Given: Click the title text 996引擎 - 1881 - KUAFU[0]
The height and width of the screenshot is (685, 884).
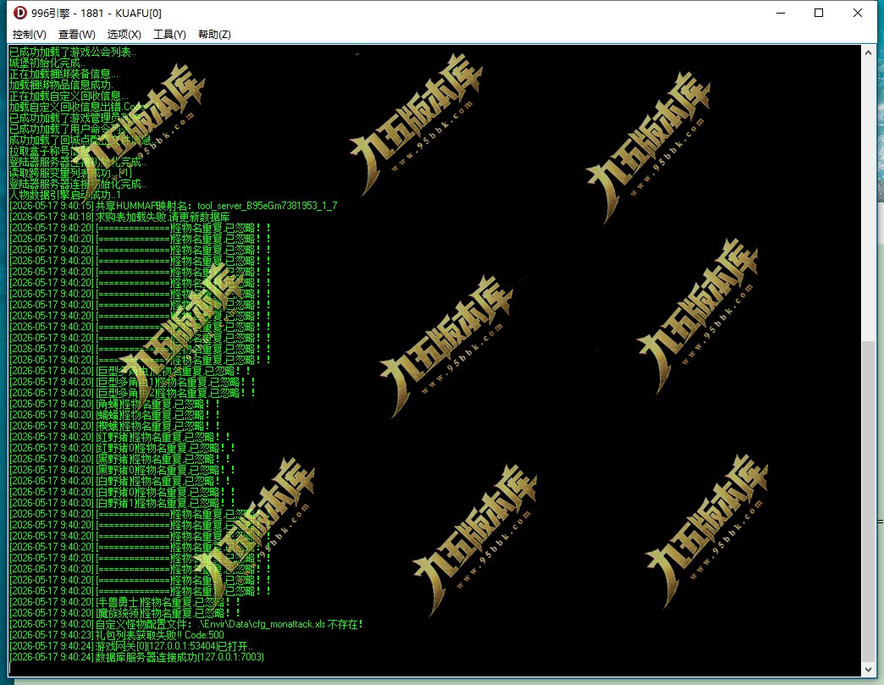Looking at the screenshot, I should coord(96,13).
